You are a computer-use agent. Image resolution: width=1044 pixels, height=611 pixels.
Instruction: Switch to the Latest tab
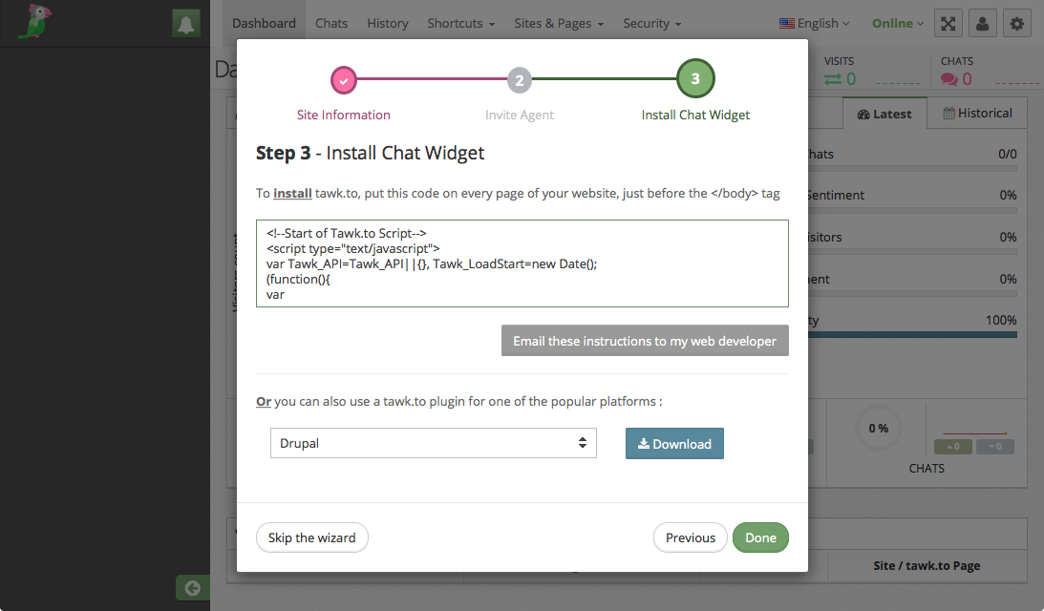[x=884, y=114]
